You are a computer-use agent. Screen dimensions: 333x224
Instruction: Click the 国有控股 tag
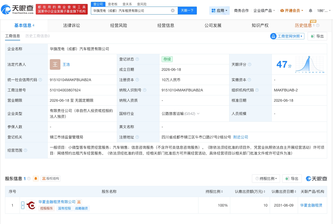(x=65, y=208)
